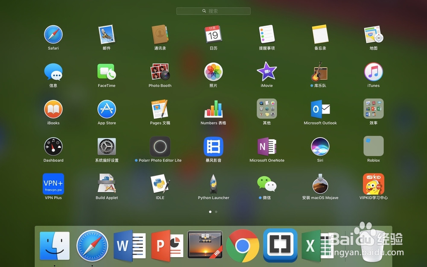Open the 日历 Calendar app
The image size is (427, 267).
click(x=213, y=35)
